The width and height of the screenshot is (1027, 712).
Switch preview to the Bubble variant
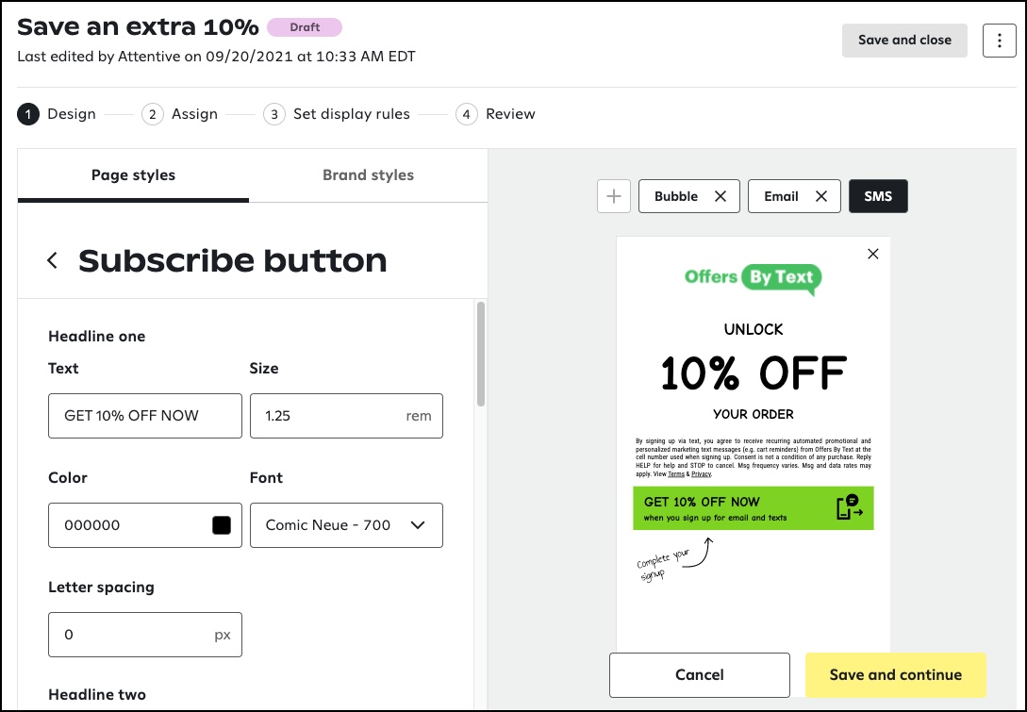[x=676, y=196]
